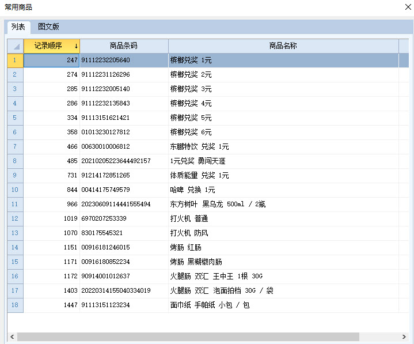Click the 东鹏特饮 兑奖 1元 item
Screen dimensions: 414x344
[199, 146]
